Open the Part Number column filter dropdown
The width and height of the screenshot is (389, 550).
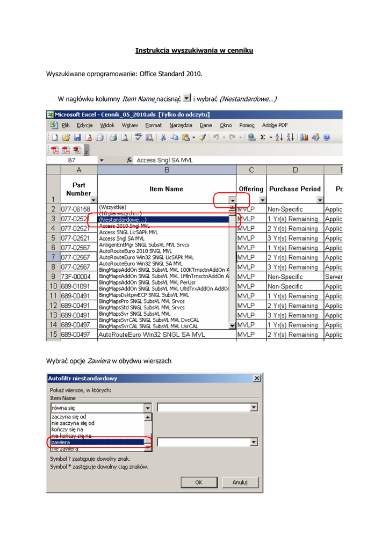93,200
